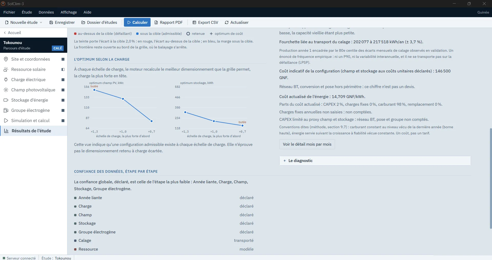Viewport: 492px width, 260px height.
Task: Click the Actualiser refresh button
Action: pos(237,23)
